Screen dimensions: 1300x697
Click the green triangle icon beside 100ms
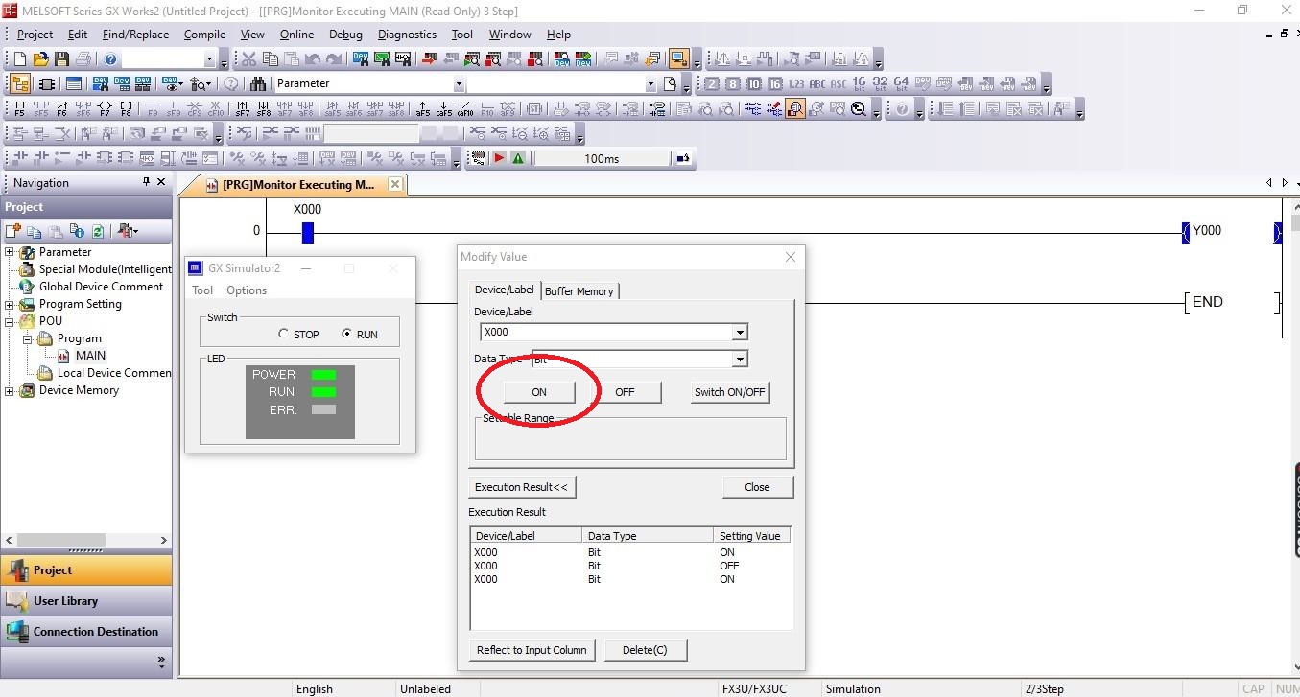518,158
